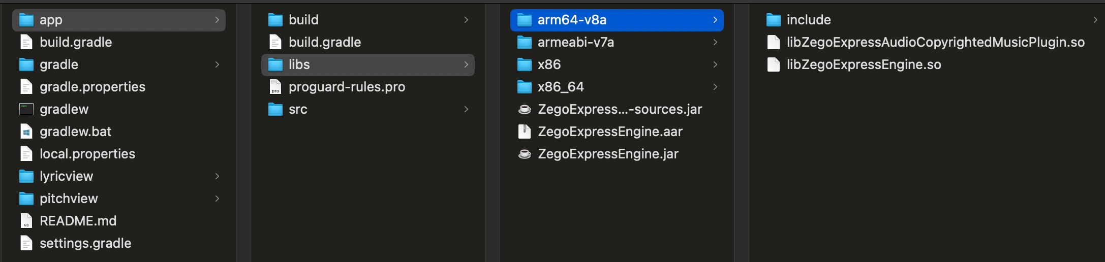Click the gradlew.bat Windows file icon

[x=26, y=132]
